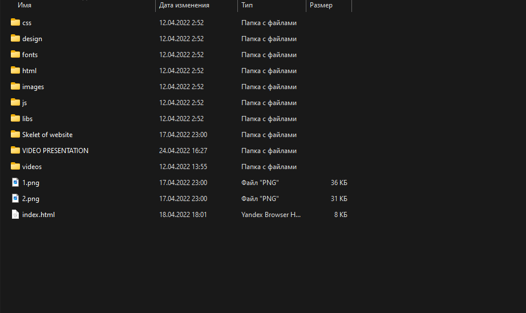
Task: Click the videos folder icon
Action: [15, 167]
